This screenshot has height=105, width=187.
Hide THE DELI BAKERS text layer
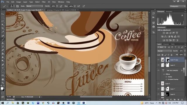click(x=158, y=70)
